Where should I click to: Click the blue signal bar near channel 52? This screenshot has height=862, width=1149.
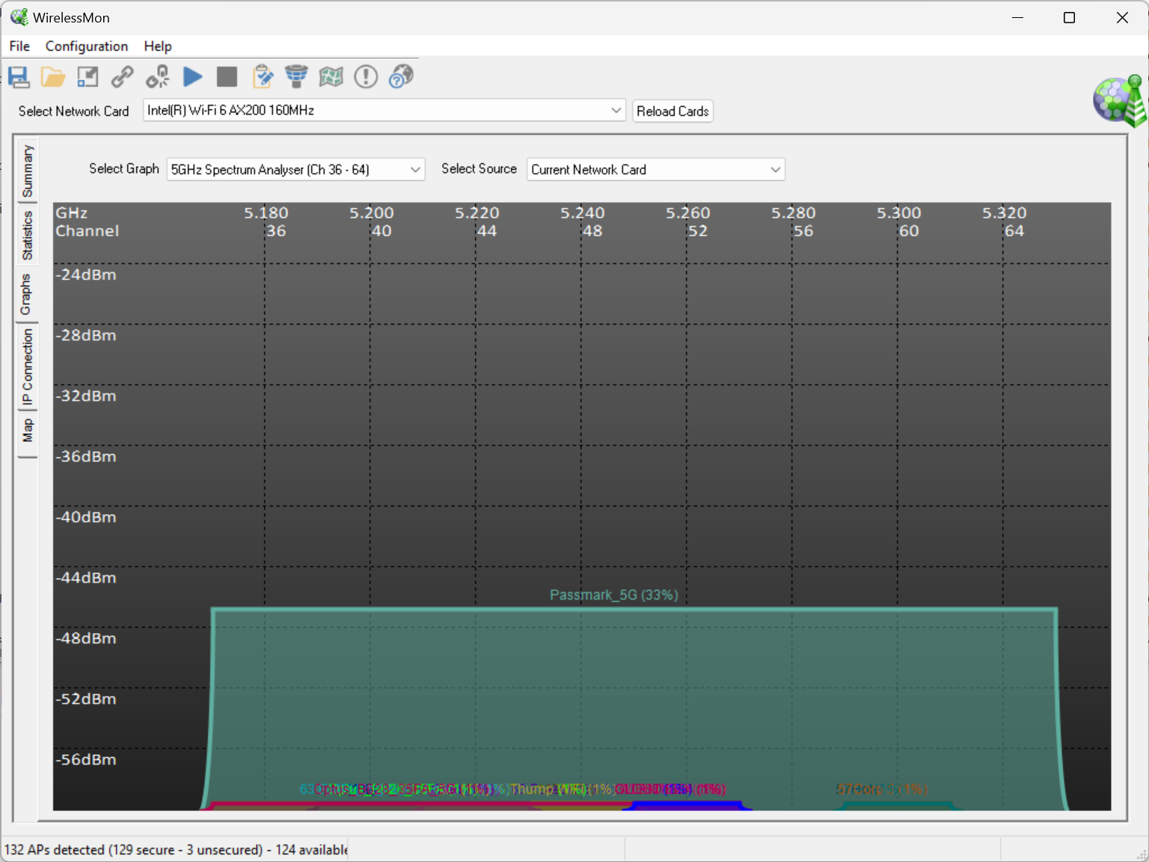click(687, 806)
